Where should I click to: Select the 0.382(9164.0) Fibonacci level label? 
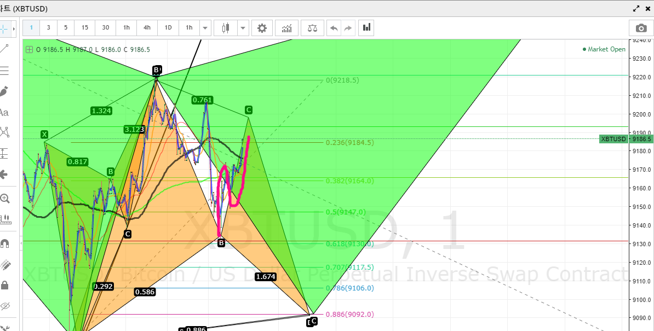coord(350,181)
